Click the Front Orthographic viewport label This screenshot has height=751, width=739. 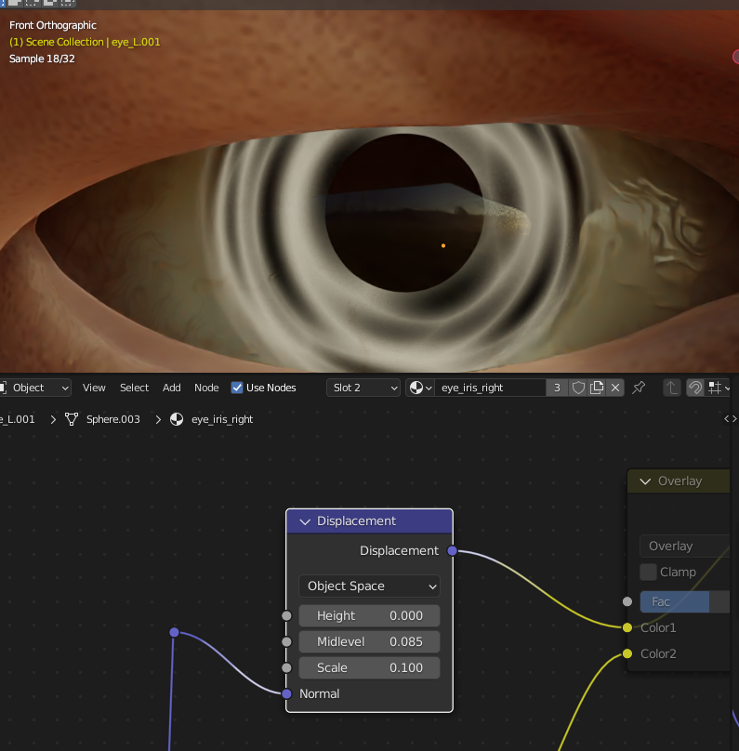(53, 25)
